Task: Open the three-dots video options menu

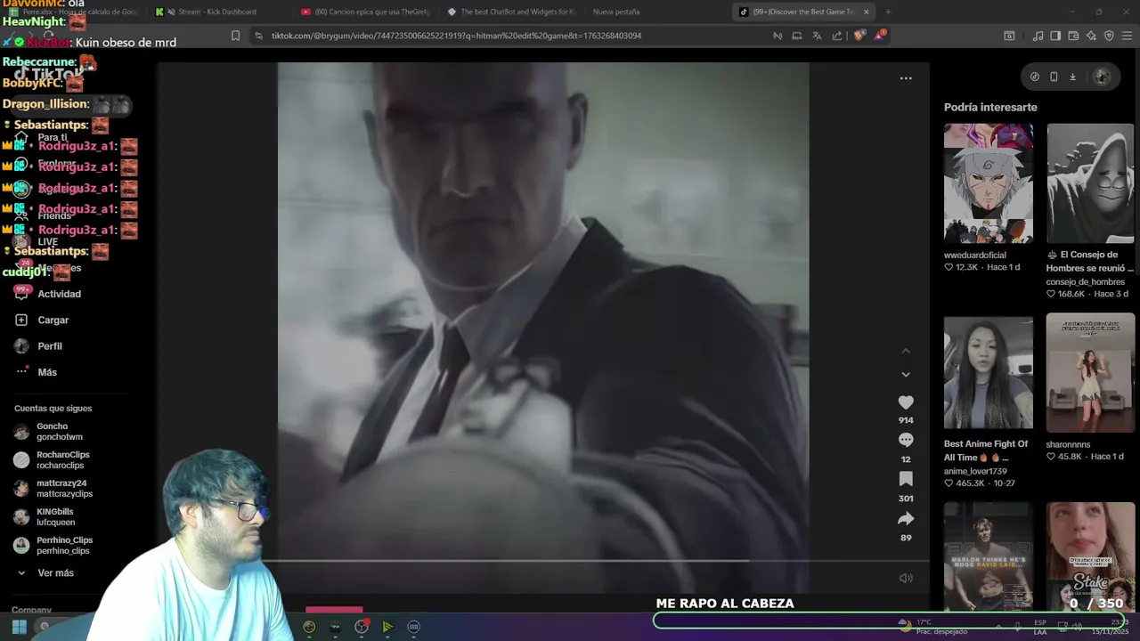Action: click(906, 78)
